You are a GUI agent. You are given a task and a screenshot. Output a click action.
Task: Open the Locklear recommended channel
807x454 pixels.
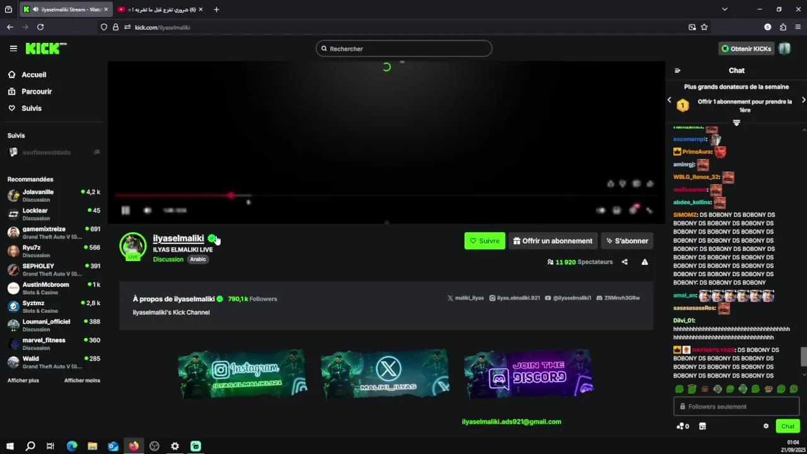pyautogui.click(x=54, y=214)
